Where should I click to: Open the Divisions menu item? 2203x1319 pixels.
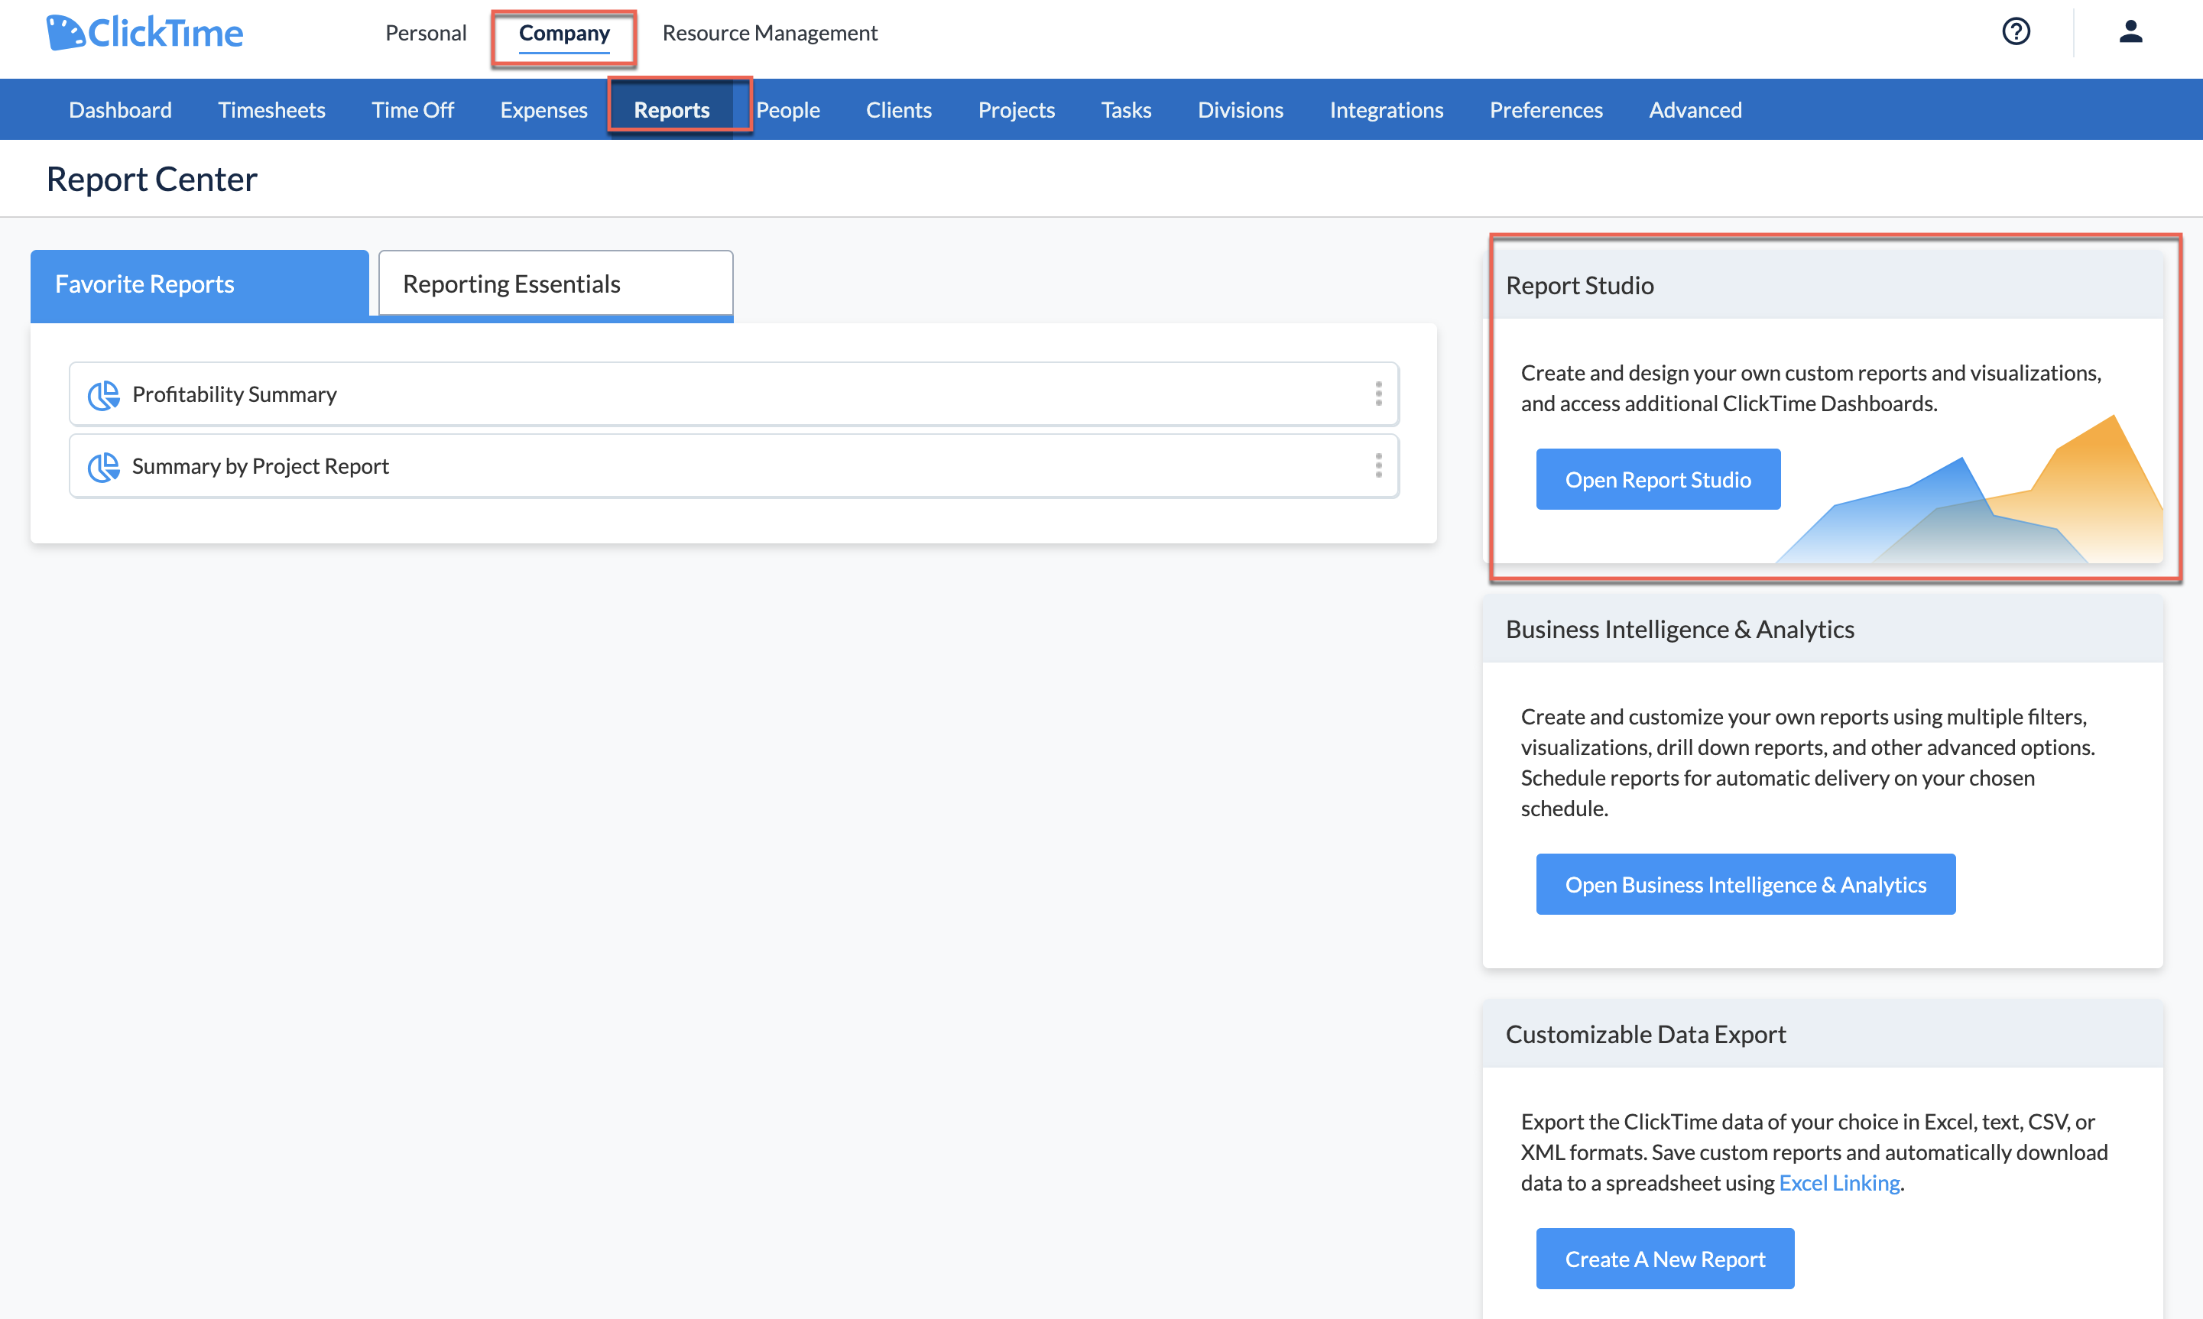1240,109
